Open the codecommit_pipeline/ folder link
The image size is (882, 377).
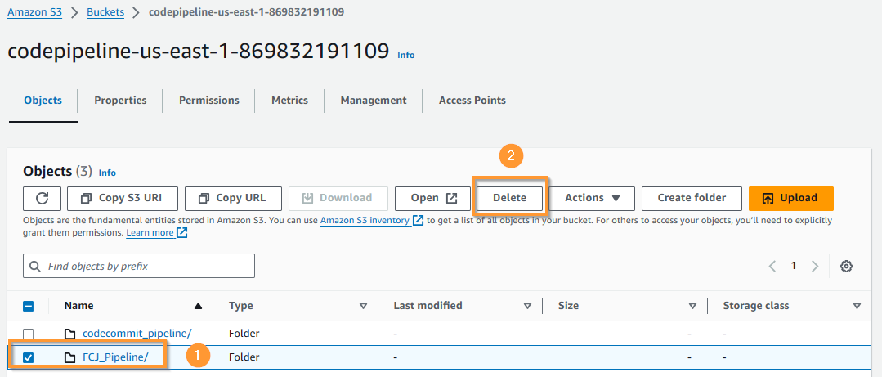click(138, 334)
